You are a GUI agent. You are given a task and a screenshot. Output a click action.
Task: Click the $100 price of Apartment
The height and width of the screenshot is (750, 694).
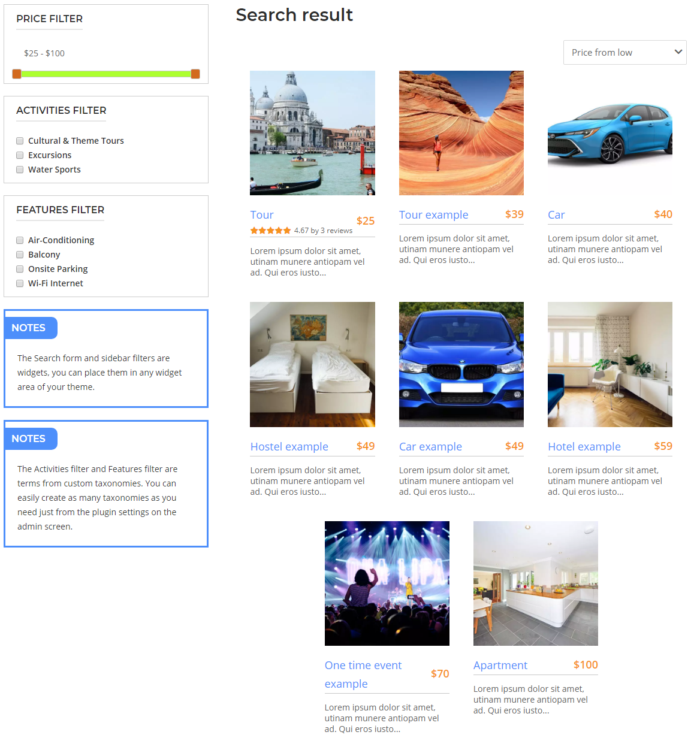586,665
